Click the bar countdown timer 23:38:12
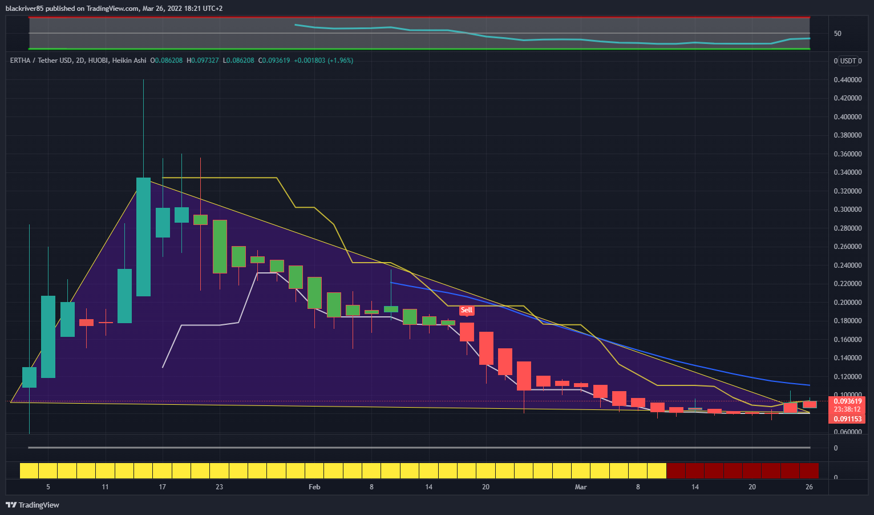This screenshot has height=515, width=874. (x=847, y=409)
